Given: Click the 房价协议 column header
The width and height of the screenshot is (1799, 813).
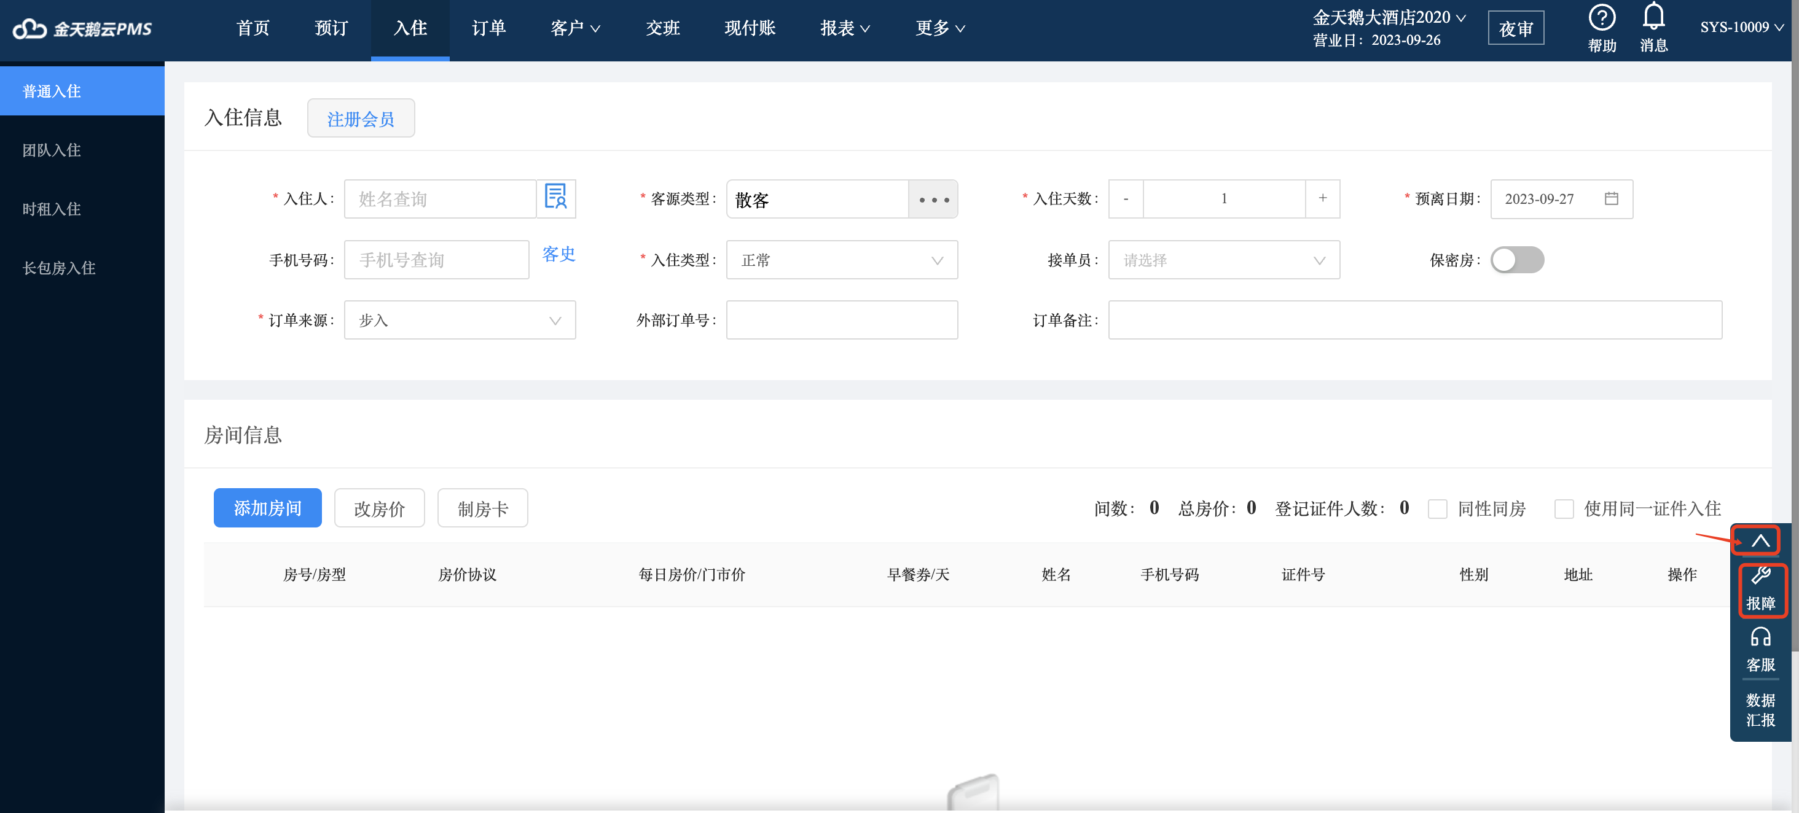Looking at the screenshot, I should [467, 574].
